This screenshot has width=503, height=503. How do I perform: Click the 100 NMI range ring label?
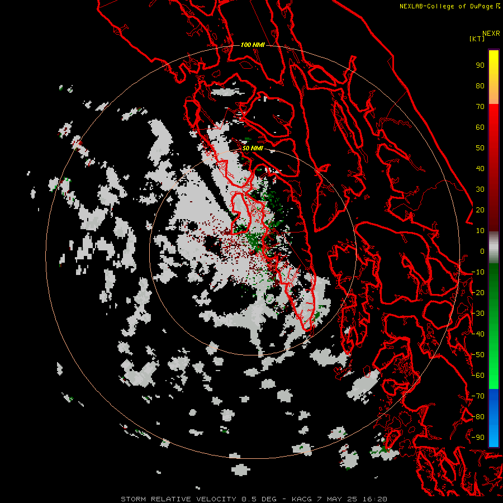point(253,45)
